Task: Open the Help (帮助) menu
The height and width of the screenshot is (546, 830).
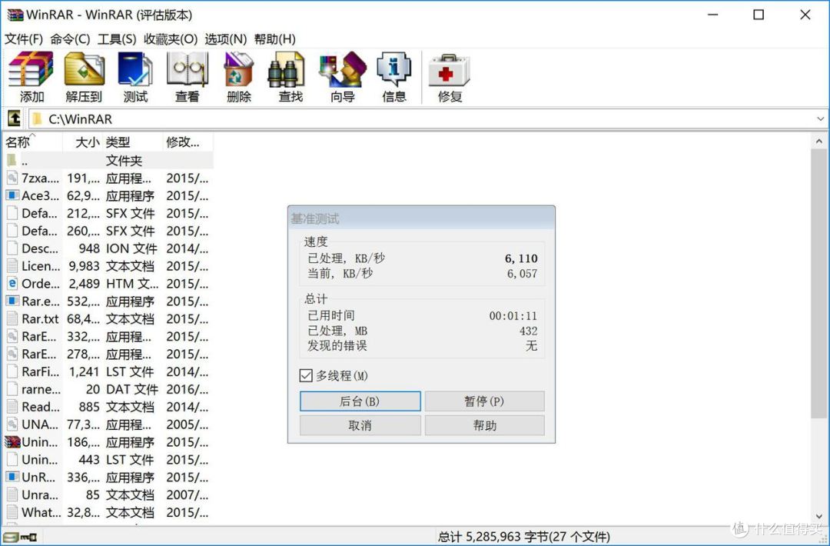Action: pyautogui.click(x=274, y=39)
